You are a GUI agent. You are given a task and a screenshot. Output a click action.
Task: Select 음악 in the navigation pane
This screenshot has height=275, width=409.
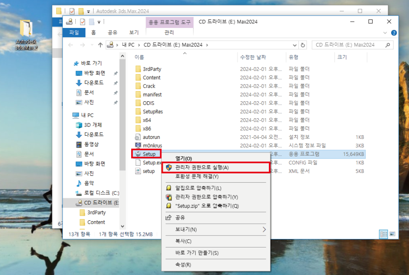pyautogui.click(x=88, y=183)
